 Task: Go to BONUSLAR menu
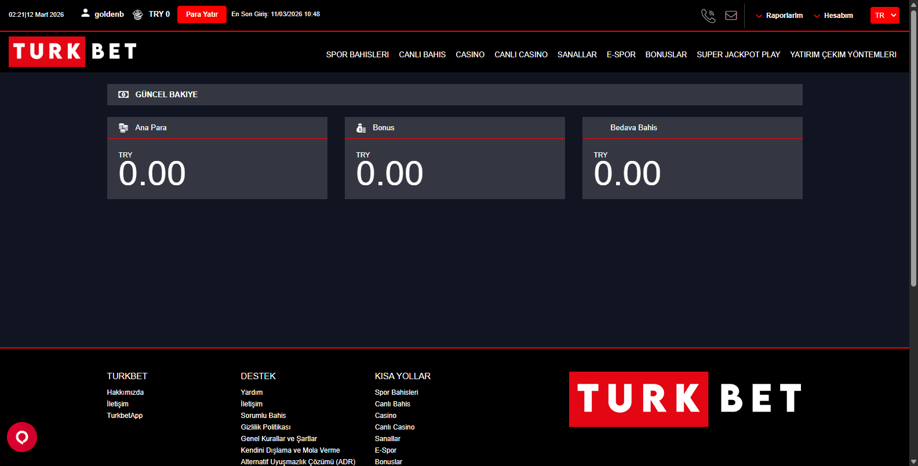coord(666,54)
